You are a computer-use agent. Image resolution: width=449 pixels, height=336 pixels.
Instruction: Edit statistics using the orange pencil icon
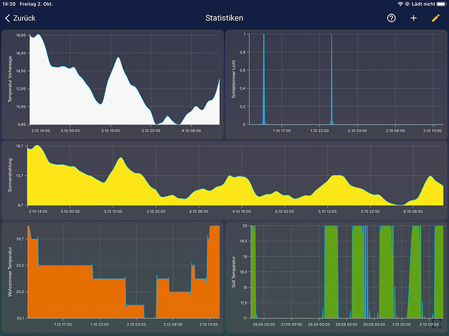point(435,18)
